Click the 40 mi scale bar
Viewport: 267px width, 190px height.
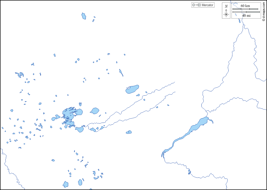tap(246, 12)
